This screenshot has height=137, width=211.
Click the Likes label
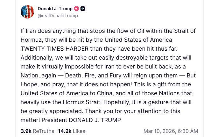(78, 131)
